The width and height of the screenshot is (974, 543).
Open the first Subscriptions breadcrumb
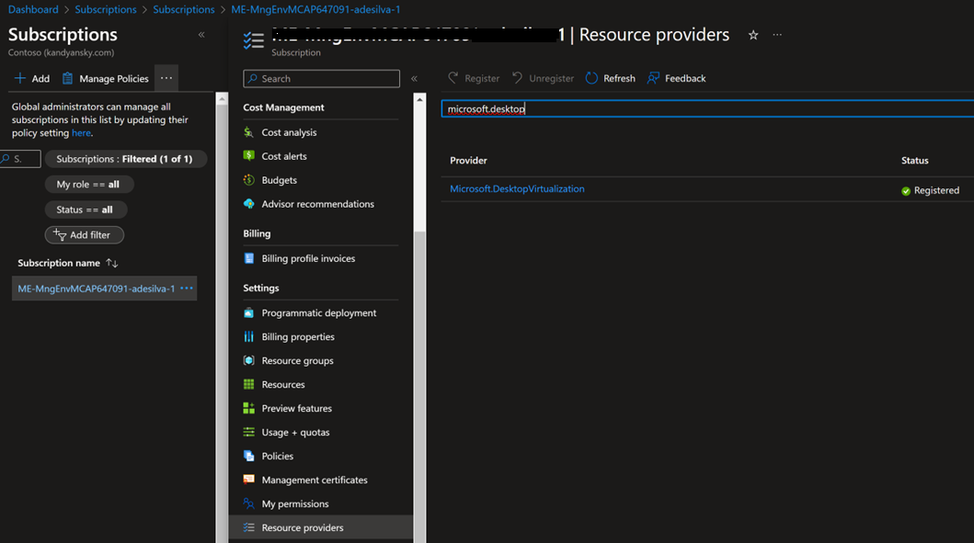(x=106, y=9)
